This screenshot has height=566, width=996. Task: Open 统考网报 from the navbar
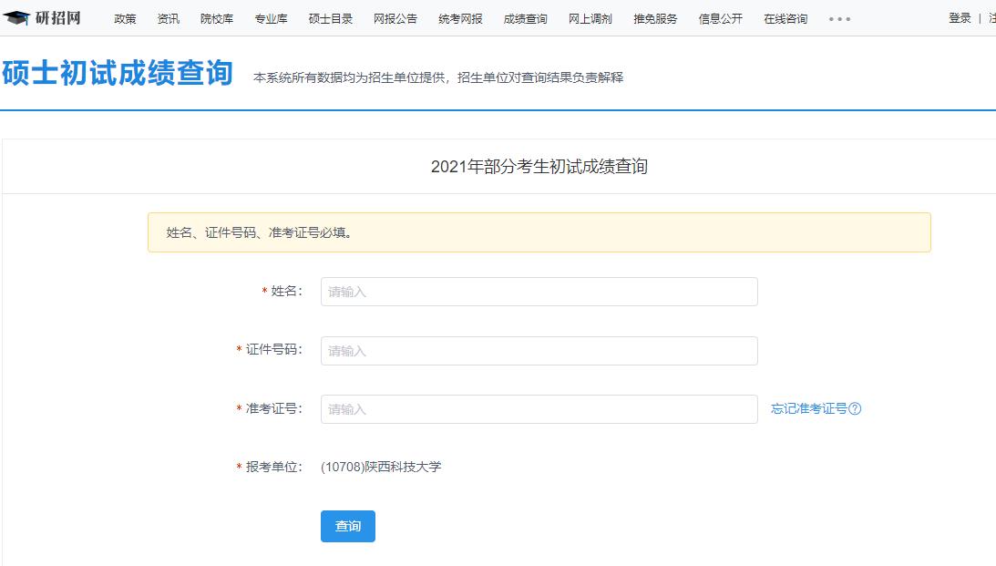point(460,19)
